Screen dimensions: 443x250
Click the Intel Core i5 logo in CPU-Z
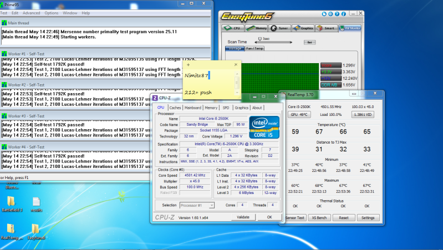pyautogui.click(x=264, y=127)
